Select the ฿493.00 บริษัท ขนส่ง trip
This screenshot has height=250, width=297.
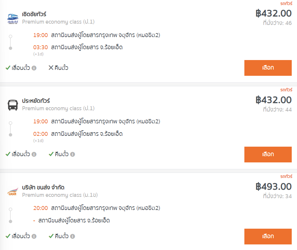pyautogui.click(x=268, y=236)
